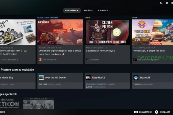Click the SteamVR icon
173x115 pixels.
pyautogui.click(x=136, y=77)
